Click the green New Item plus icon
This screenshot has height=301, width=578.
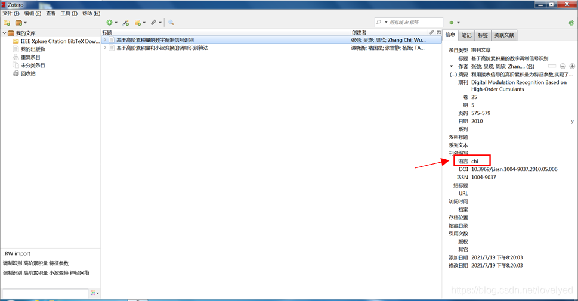(x=110, y=23)
